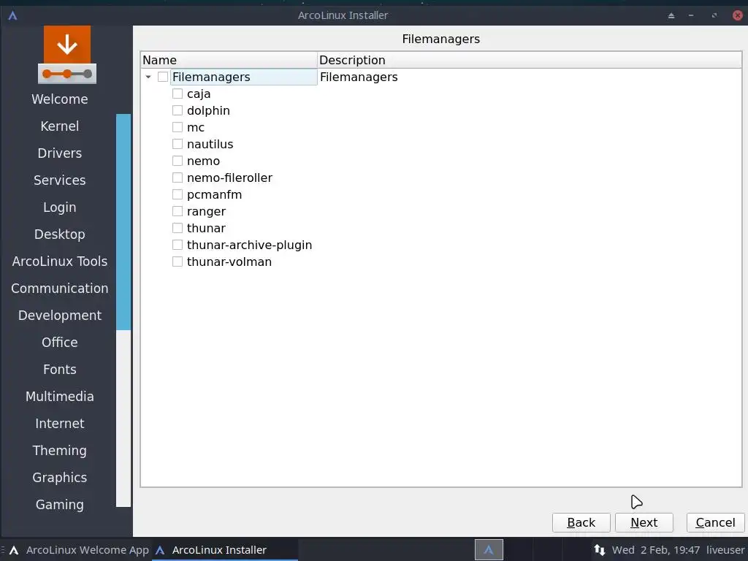The height and width of the screenshot is (561, 748).
Task: Open the Graphics step
Action: [x=60, y=478]
